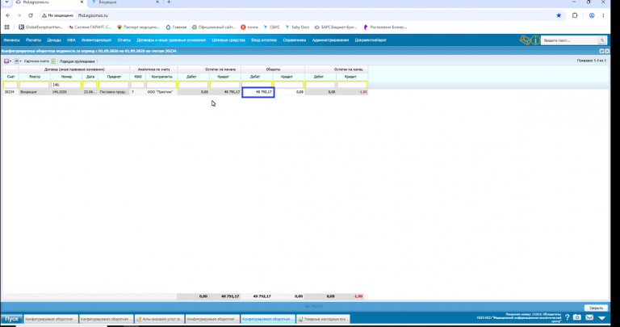Click the Порядок группировки toolbar button

(77, 61)
